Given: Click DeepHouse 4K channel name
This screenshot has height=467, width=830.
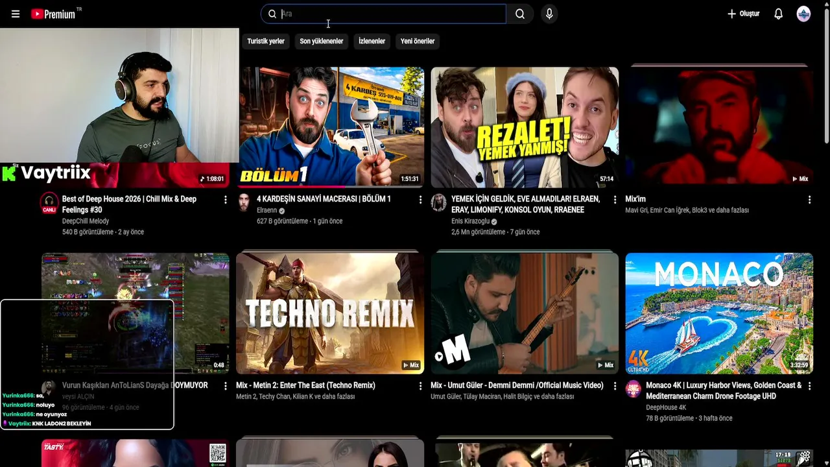Looking at the screenshot, I should [x=666, y=407].
